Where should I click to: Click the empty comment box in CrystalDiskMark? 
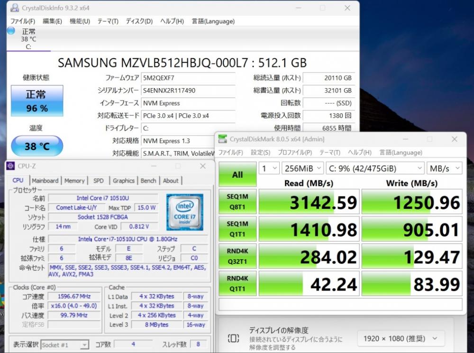(340, 304)
